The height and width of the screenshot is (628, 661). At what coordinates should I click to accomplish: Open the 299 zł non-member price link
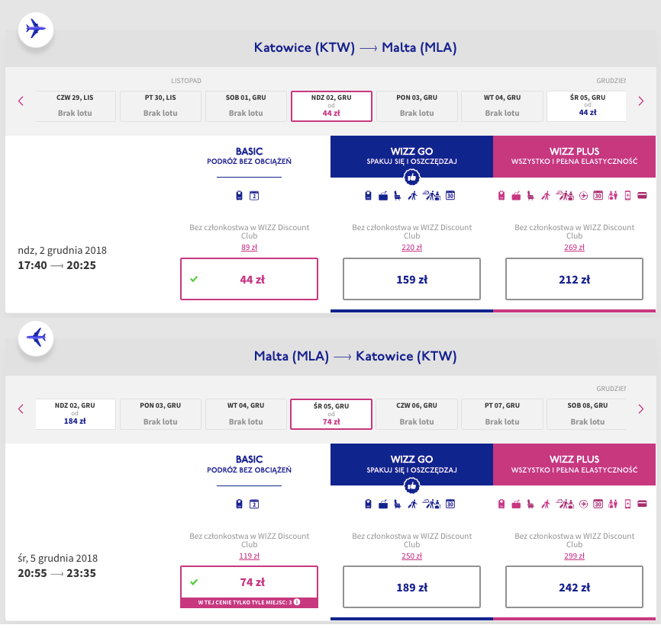click(x=574, y=556)
